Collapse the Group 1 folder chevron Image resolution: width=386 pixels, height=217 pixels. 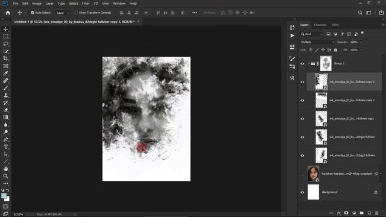308,63
